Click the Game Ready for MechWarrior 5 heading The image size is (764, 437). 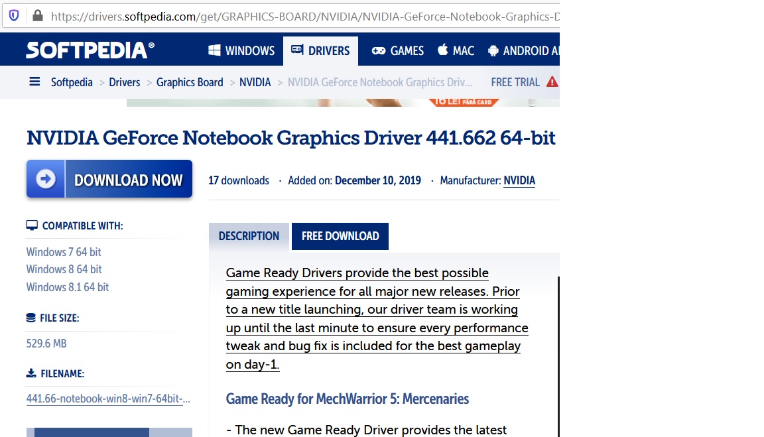coord(347,399)
